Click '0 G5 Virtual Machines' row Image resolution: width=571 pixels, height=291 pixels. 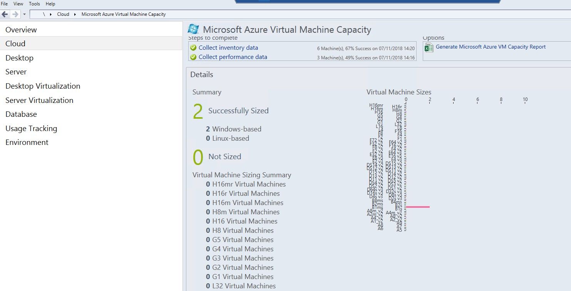click(240, 240)
